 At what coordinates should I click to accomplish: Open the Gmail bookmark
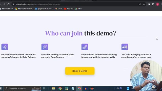pos(58,9)
